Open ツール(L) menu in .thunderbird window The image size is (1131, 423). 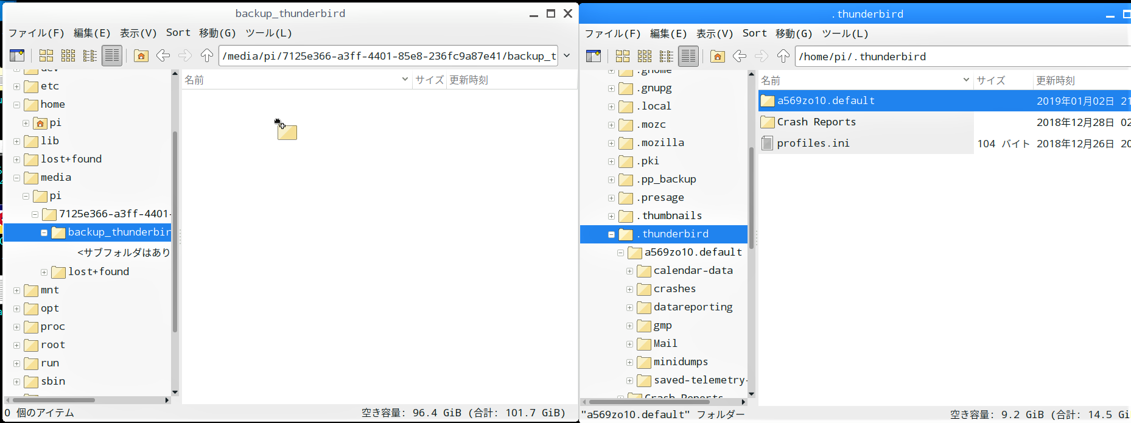[845, 33]
